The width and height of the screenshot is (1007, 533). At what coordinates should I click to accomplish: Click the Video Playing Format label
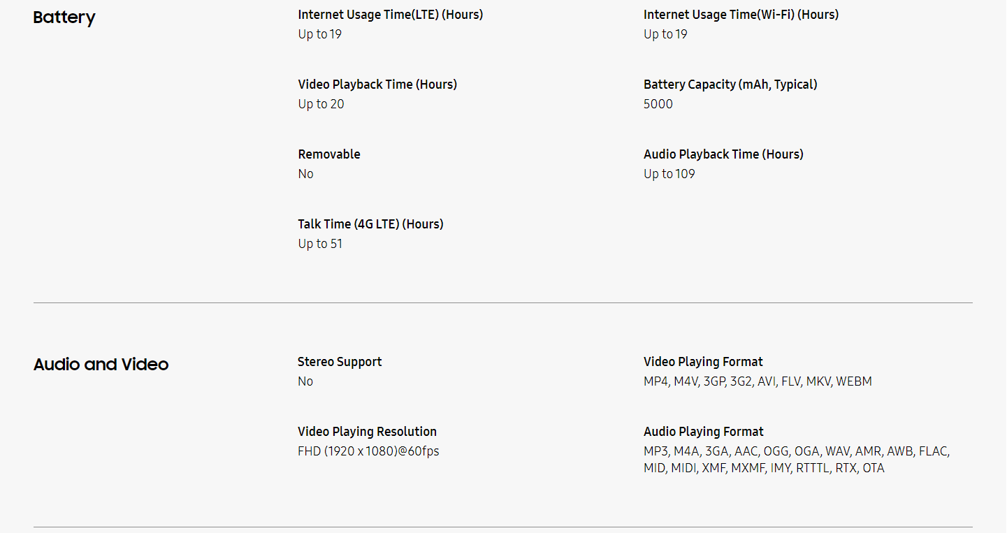coord(703,362)
